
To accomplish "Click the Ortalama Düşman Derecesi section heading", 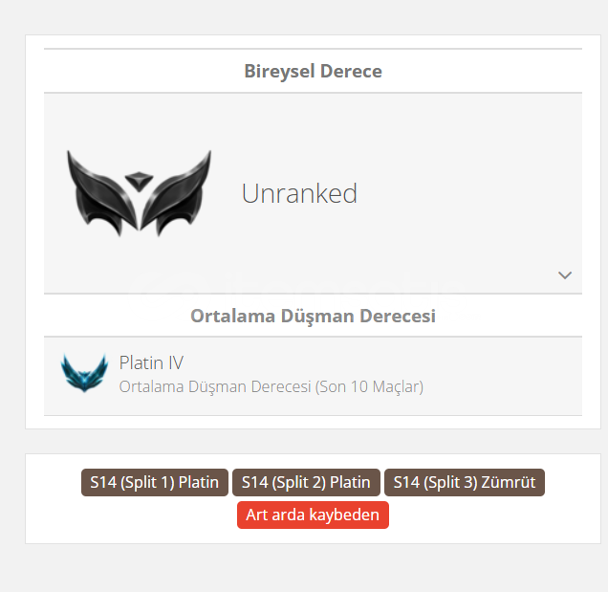I will click(313, 316).
